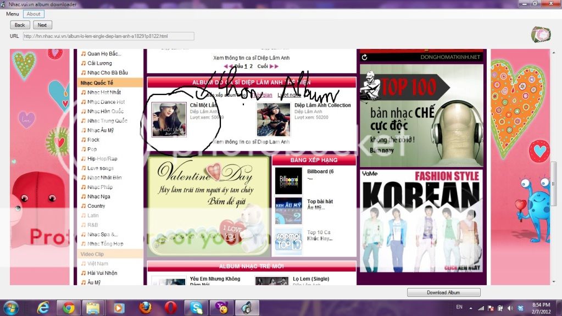Click the Download Album button
The image size is (562, 316).
(443, 292)
